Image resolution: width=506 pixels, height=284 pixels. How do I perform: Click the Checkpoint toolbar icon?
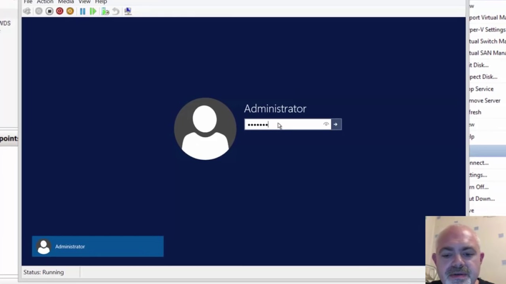105,11
